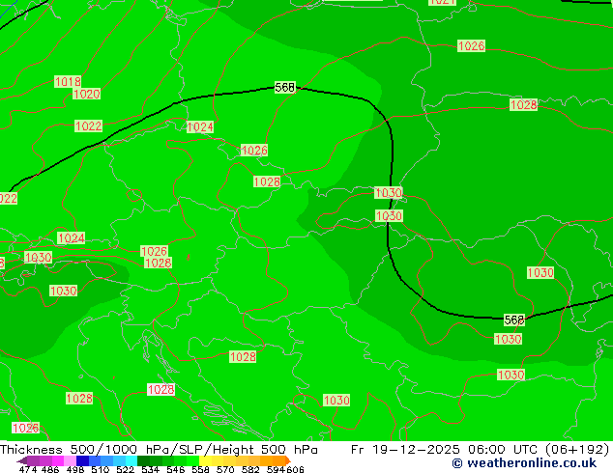Image resolution: width=613 pixels, height=473 pixels.
Task: Click the 568 label sitting above a 1030 label
Action: click(x=513, y=320)
